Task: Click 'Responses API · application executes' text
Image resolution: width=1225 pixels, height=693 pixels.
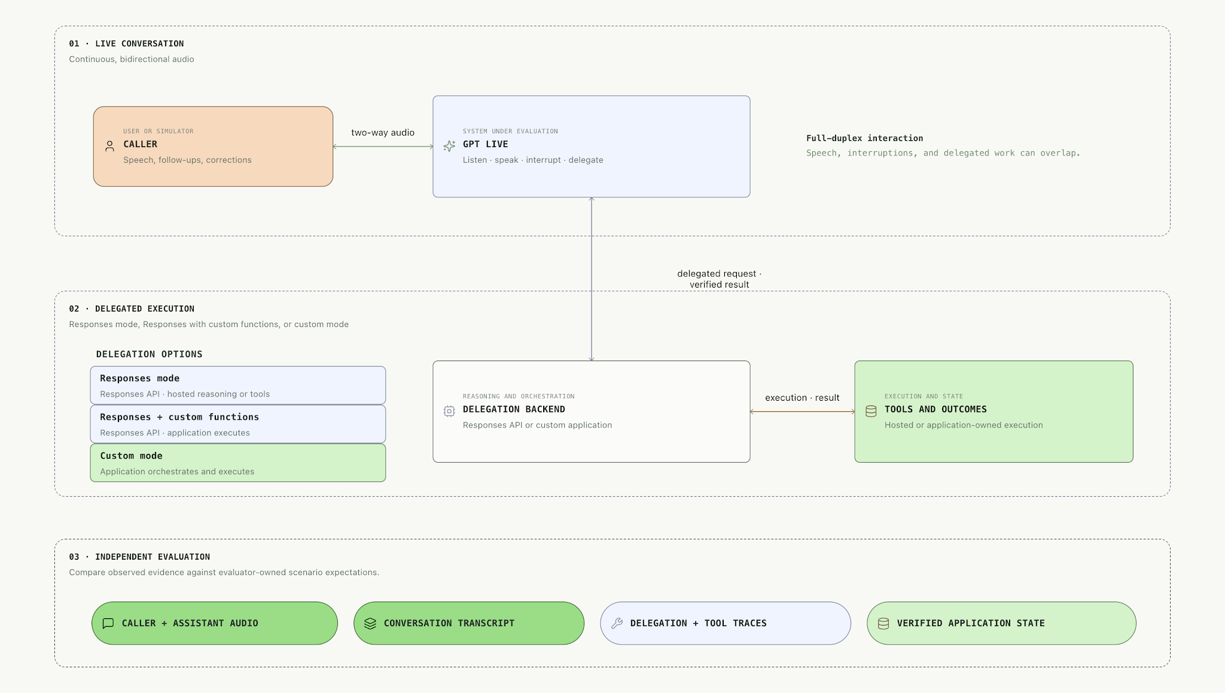Action: [175, 433]
